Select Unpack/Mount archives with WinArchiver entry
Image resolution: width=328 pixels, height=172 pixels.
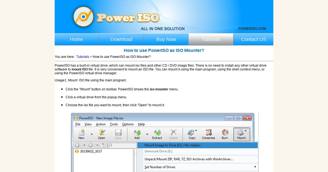coord(197,159)
